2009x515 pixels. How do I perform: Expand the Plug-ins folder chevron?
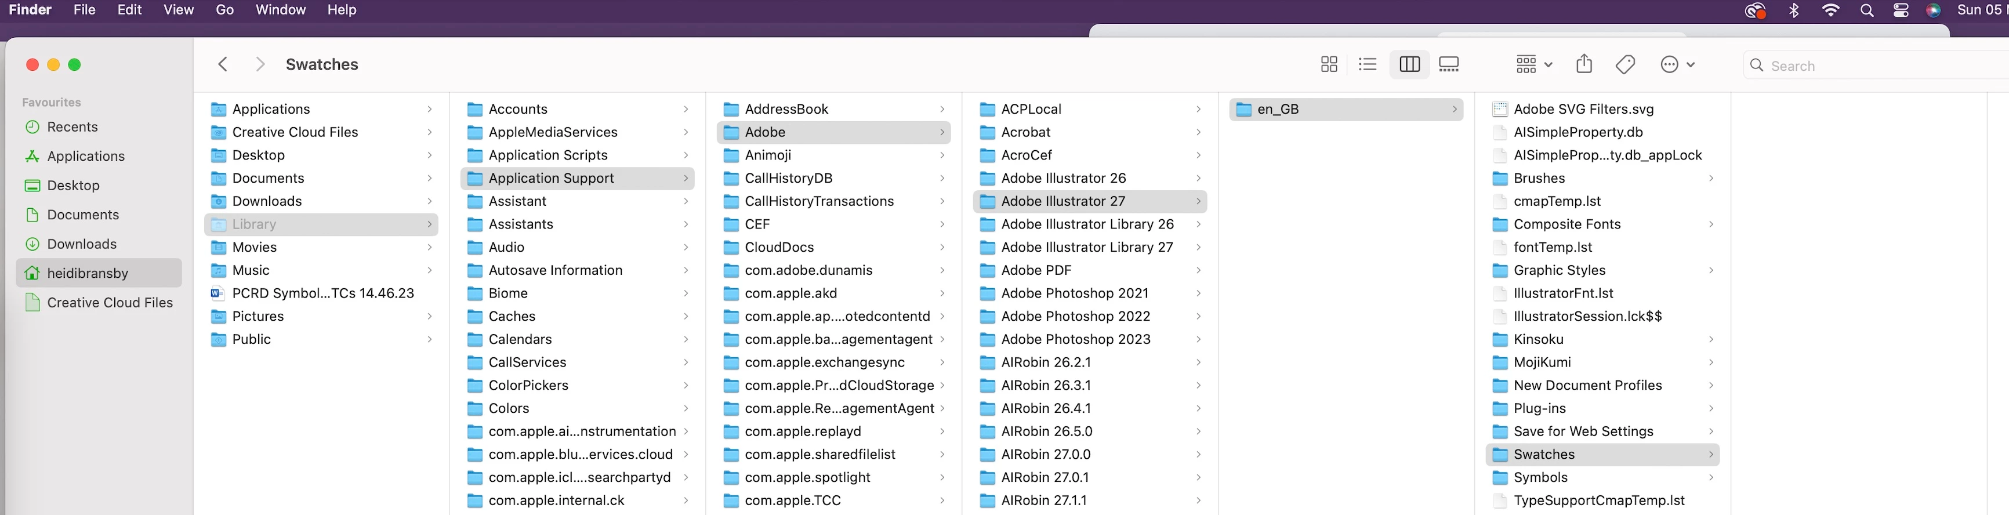coord(1710,409)
